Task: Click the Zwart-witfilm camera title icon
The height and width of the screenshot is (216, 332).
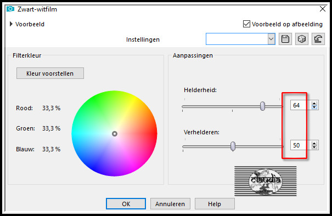Action: (x=10, y=9)
